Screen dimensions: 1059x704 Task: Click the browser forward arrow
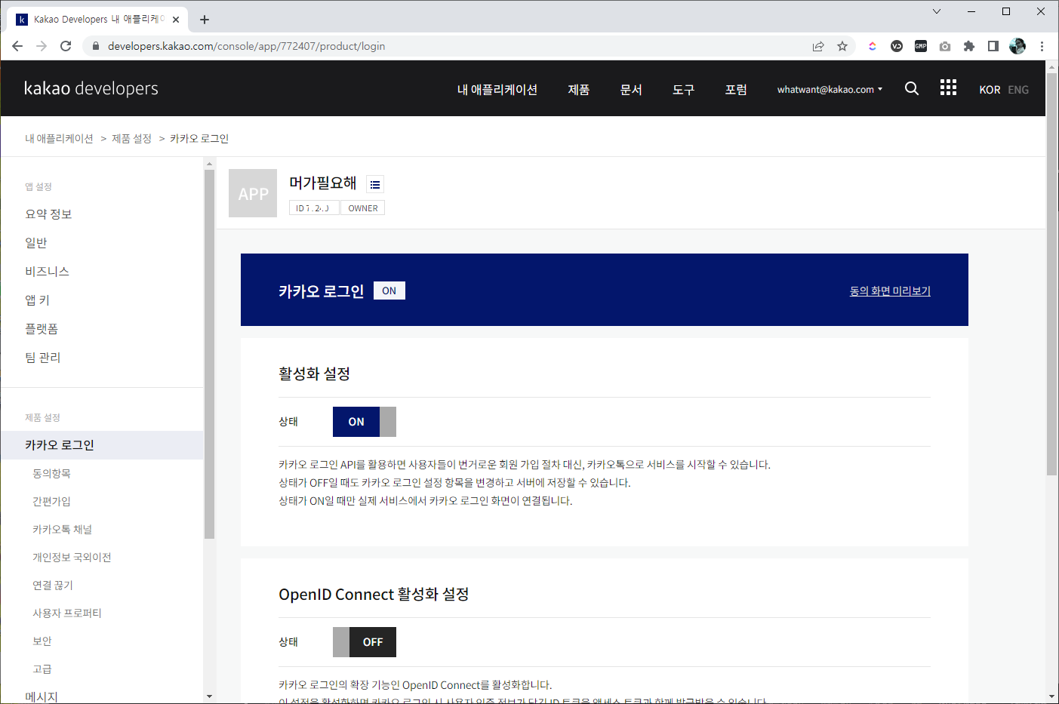point(42,46)
